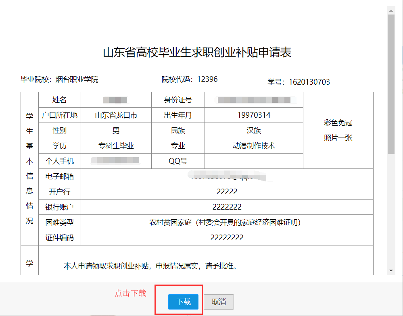Image resolution: width=403 pixels, height=316 pixels.
Task: Click the 开户行 value 22222
Action: [227, 192]
